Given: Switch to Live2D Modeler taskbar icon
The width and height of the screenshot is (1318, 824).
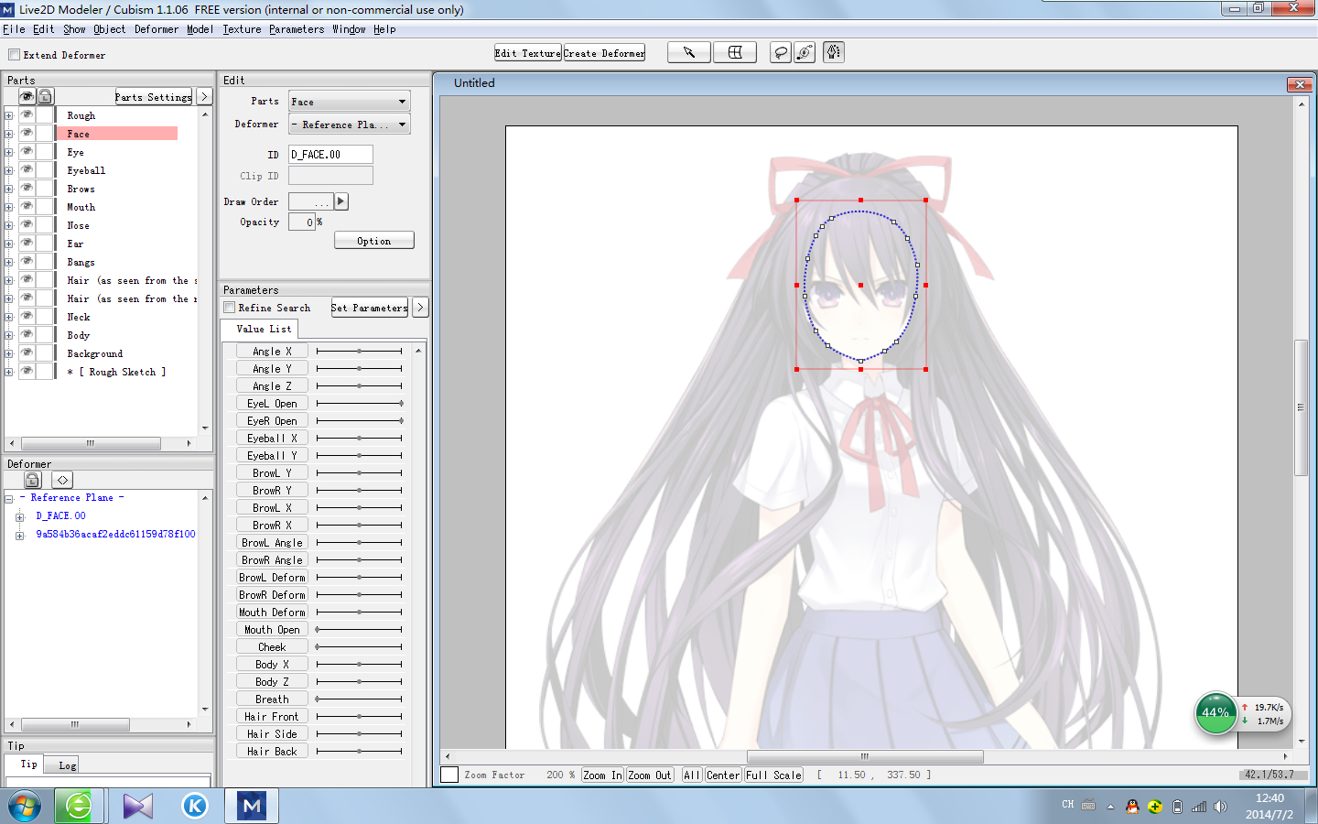Looking at the screenshot, I should (252, 807).
